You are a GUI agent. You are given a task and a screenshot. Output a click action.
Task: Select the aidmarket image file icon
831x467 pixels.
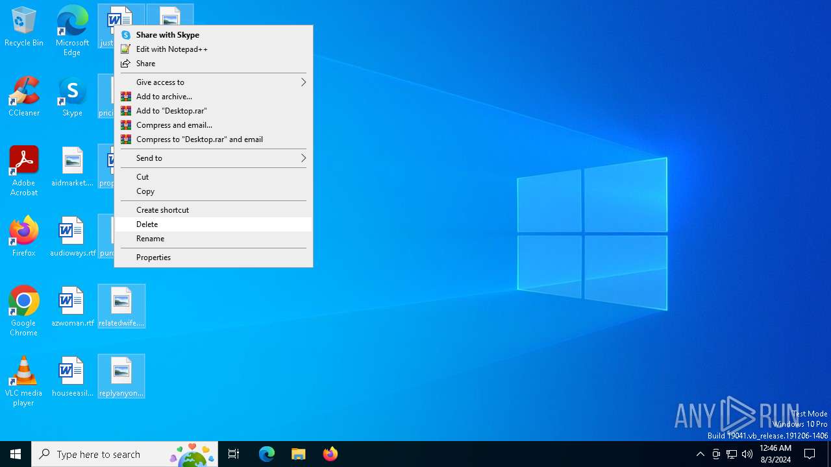click(x=72, y=167)
